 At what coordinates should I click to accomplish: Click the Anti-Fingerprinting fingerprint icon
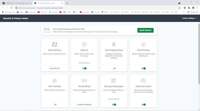pos(114,44)
